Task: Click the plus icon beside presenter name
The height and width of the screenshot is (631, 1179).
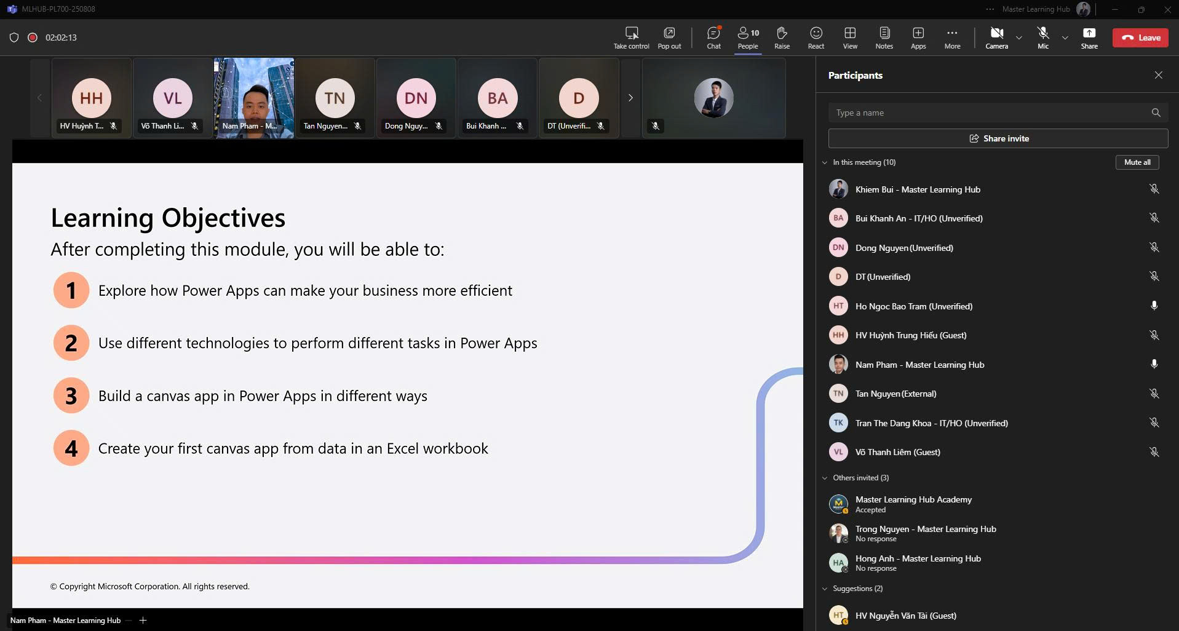Action: (143, 620)
